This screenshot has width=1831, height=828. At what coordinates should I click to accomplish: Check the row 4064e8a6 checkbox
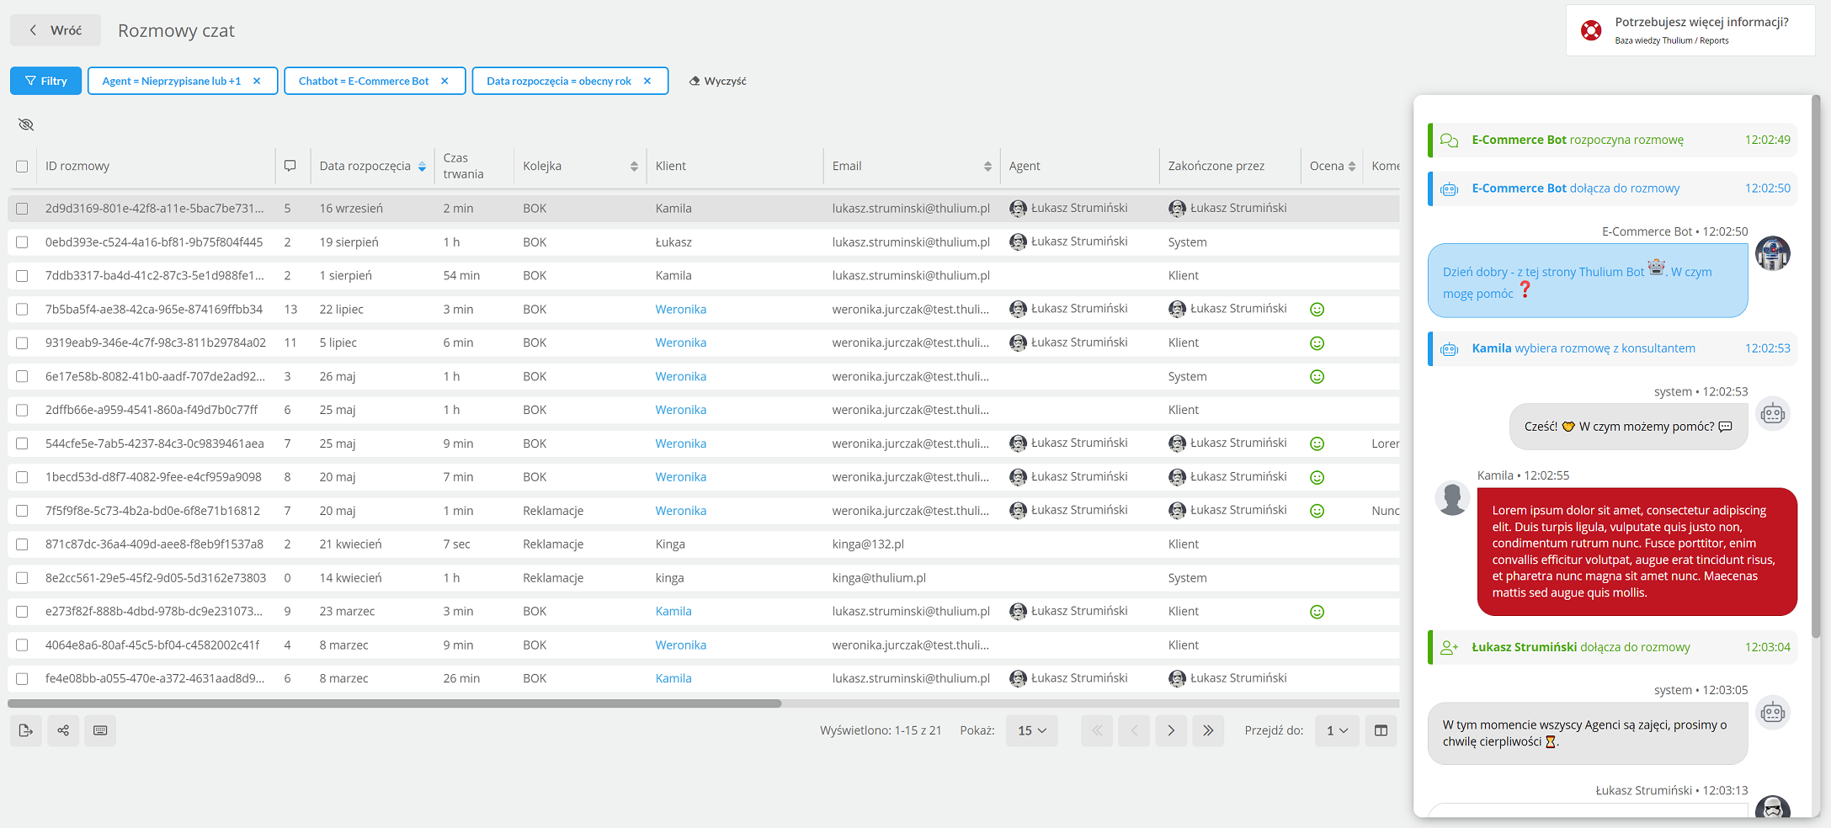click(22, 645)
